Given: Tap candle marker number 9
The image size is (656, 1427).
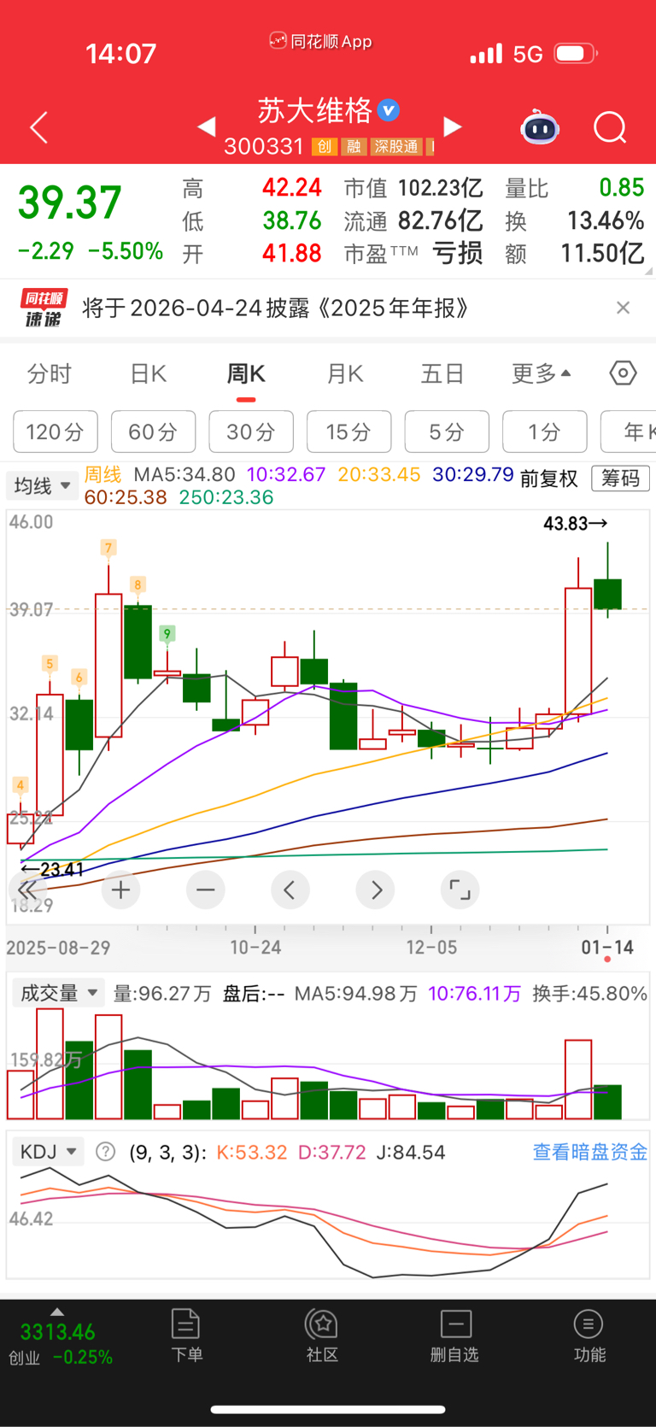Looking at the screenshot, I should click(x=167, y=634).
